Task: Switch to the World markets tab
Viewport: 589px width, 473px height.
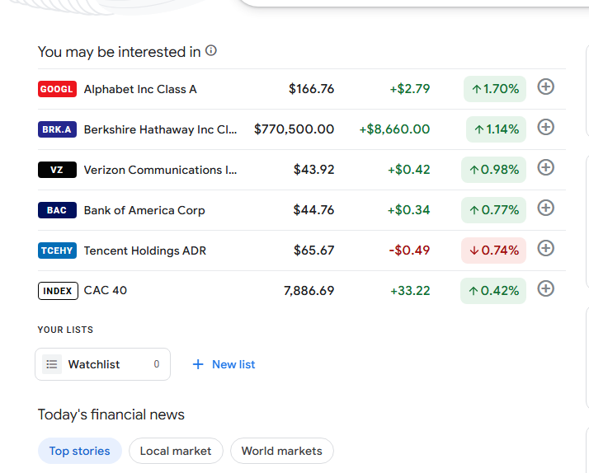Action: [x=282, y=451]
